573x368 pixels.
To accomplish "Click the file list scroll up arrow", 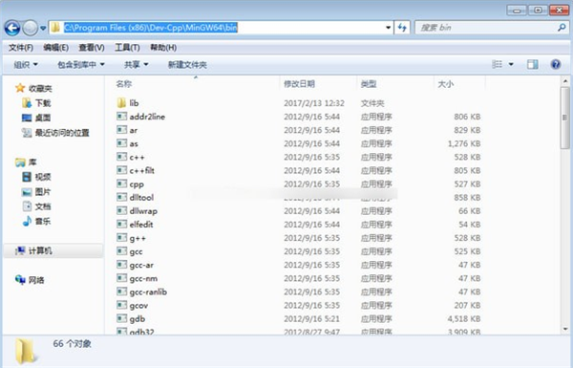I will (565, 81).
